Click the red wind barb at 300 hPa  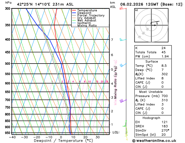[x=123, y=8]
